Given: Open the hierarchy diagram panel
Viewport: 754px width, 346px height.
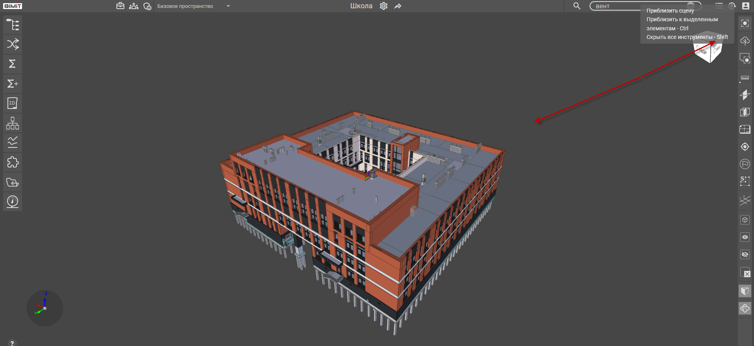Looking at the screenshot, I should point(13,123).
